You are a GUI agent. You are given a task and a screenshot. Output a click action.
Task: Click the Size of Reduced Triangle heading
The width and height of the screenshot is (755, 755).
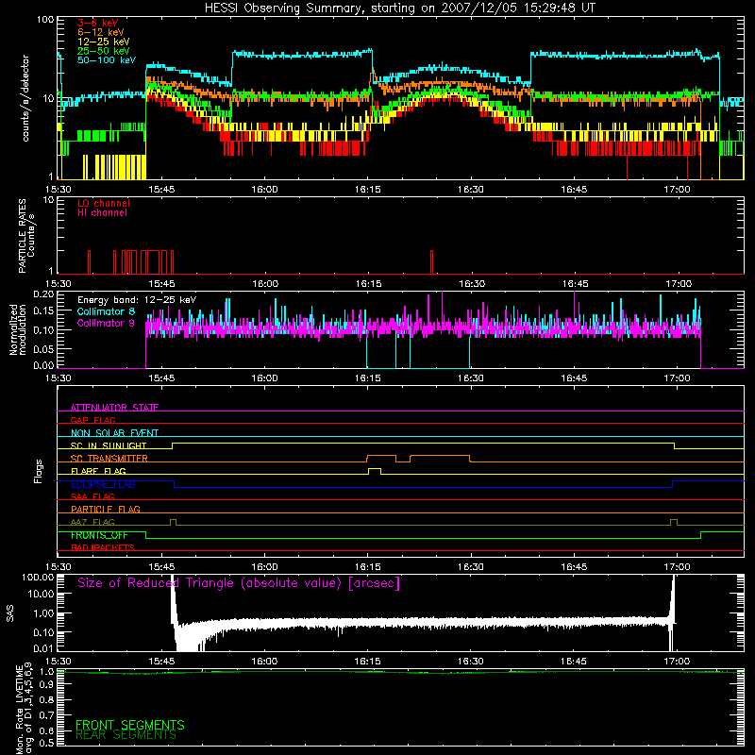(239, 583)
